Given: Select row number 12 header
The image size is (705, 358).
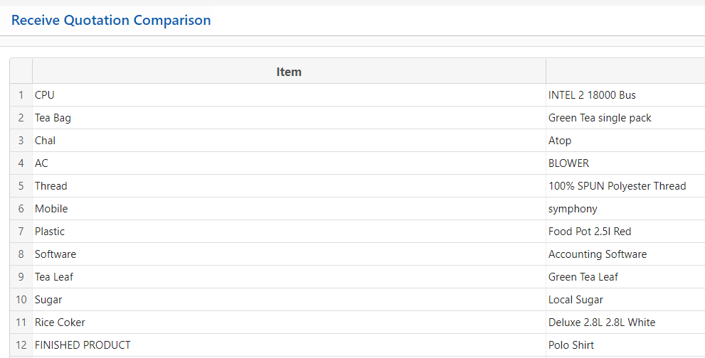Looking at the screenshot, I should coord(21,345).
